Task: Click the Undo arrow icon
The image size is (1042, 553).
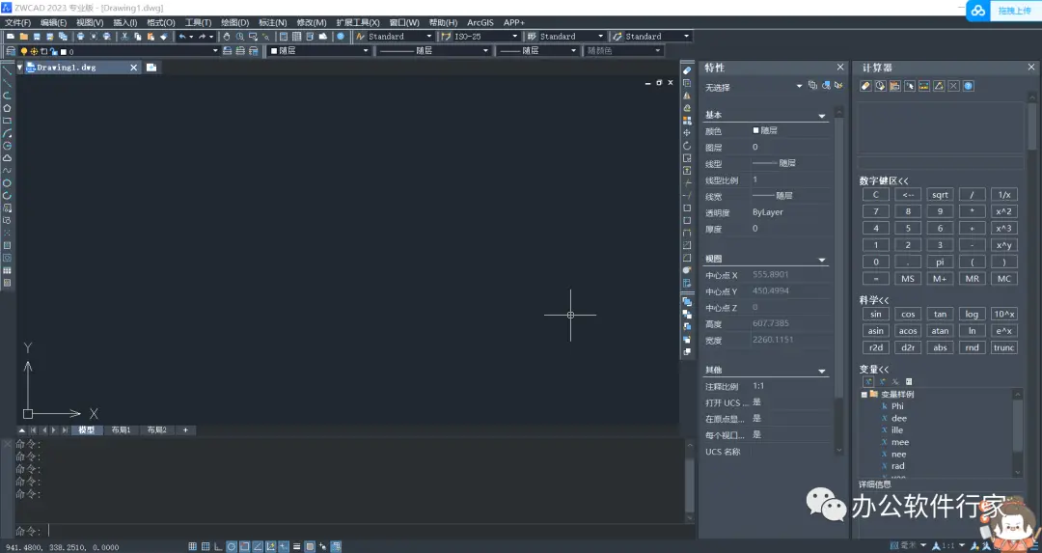Action: point(182,37)
